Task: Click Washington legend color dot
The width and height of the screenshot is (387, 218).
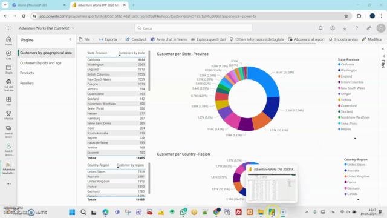Action: pyautogui.click(x=339, y=70)
